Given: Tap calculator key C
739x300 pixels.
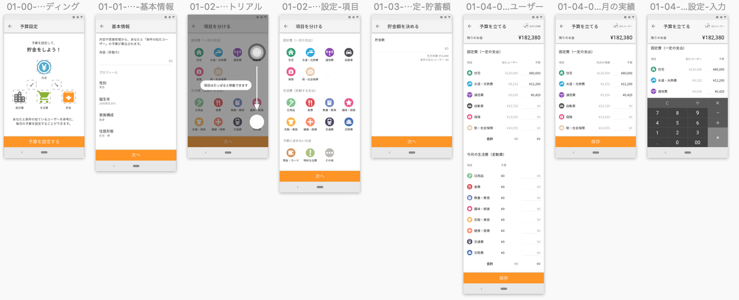Looking at the screenshot, I should tap(667, 103).
